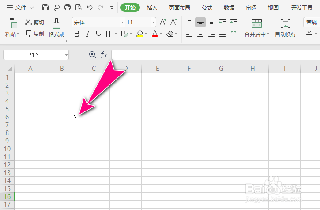
Task: Open fill color dropdown arrow
Action: (146, 34)
